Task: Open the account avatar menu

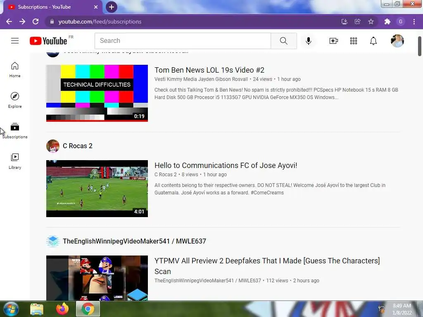Action: [x=397, y=41]
